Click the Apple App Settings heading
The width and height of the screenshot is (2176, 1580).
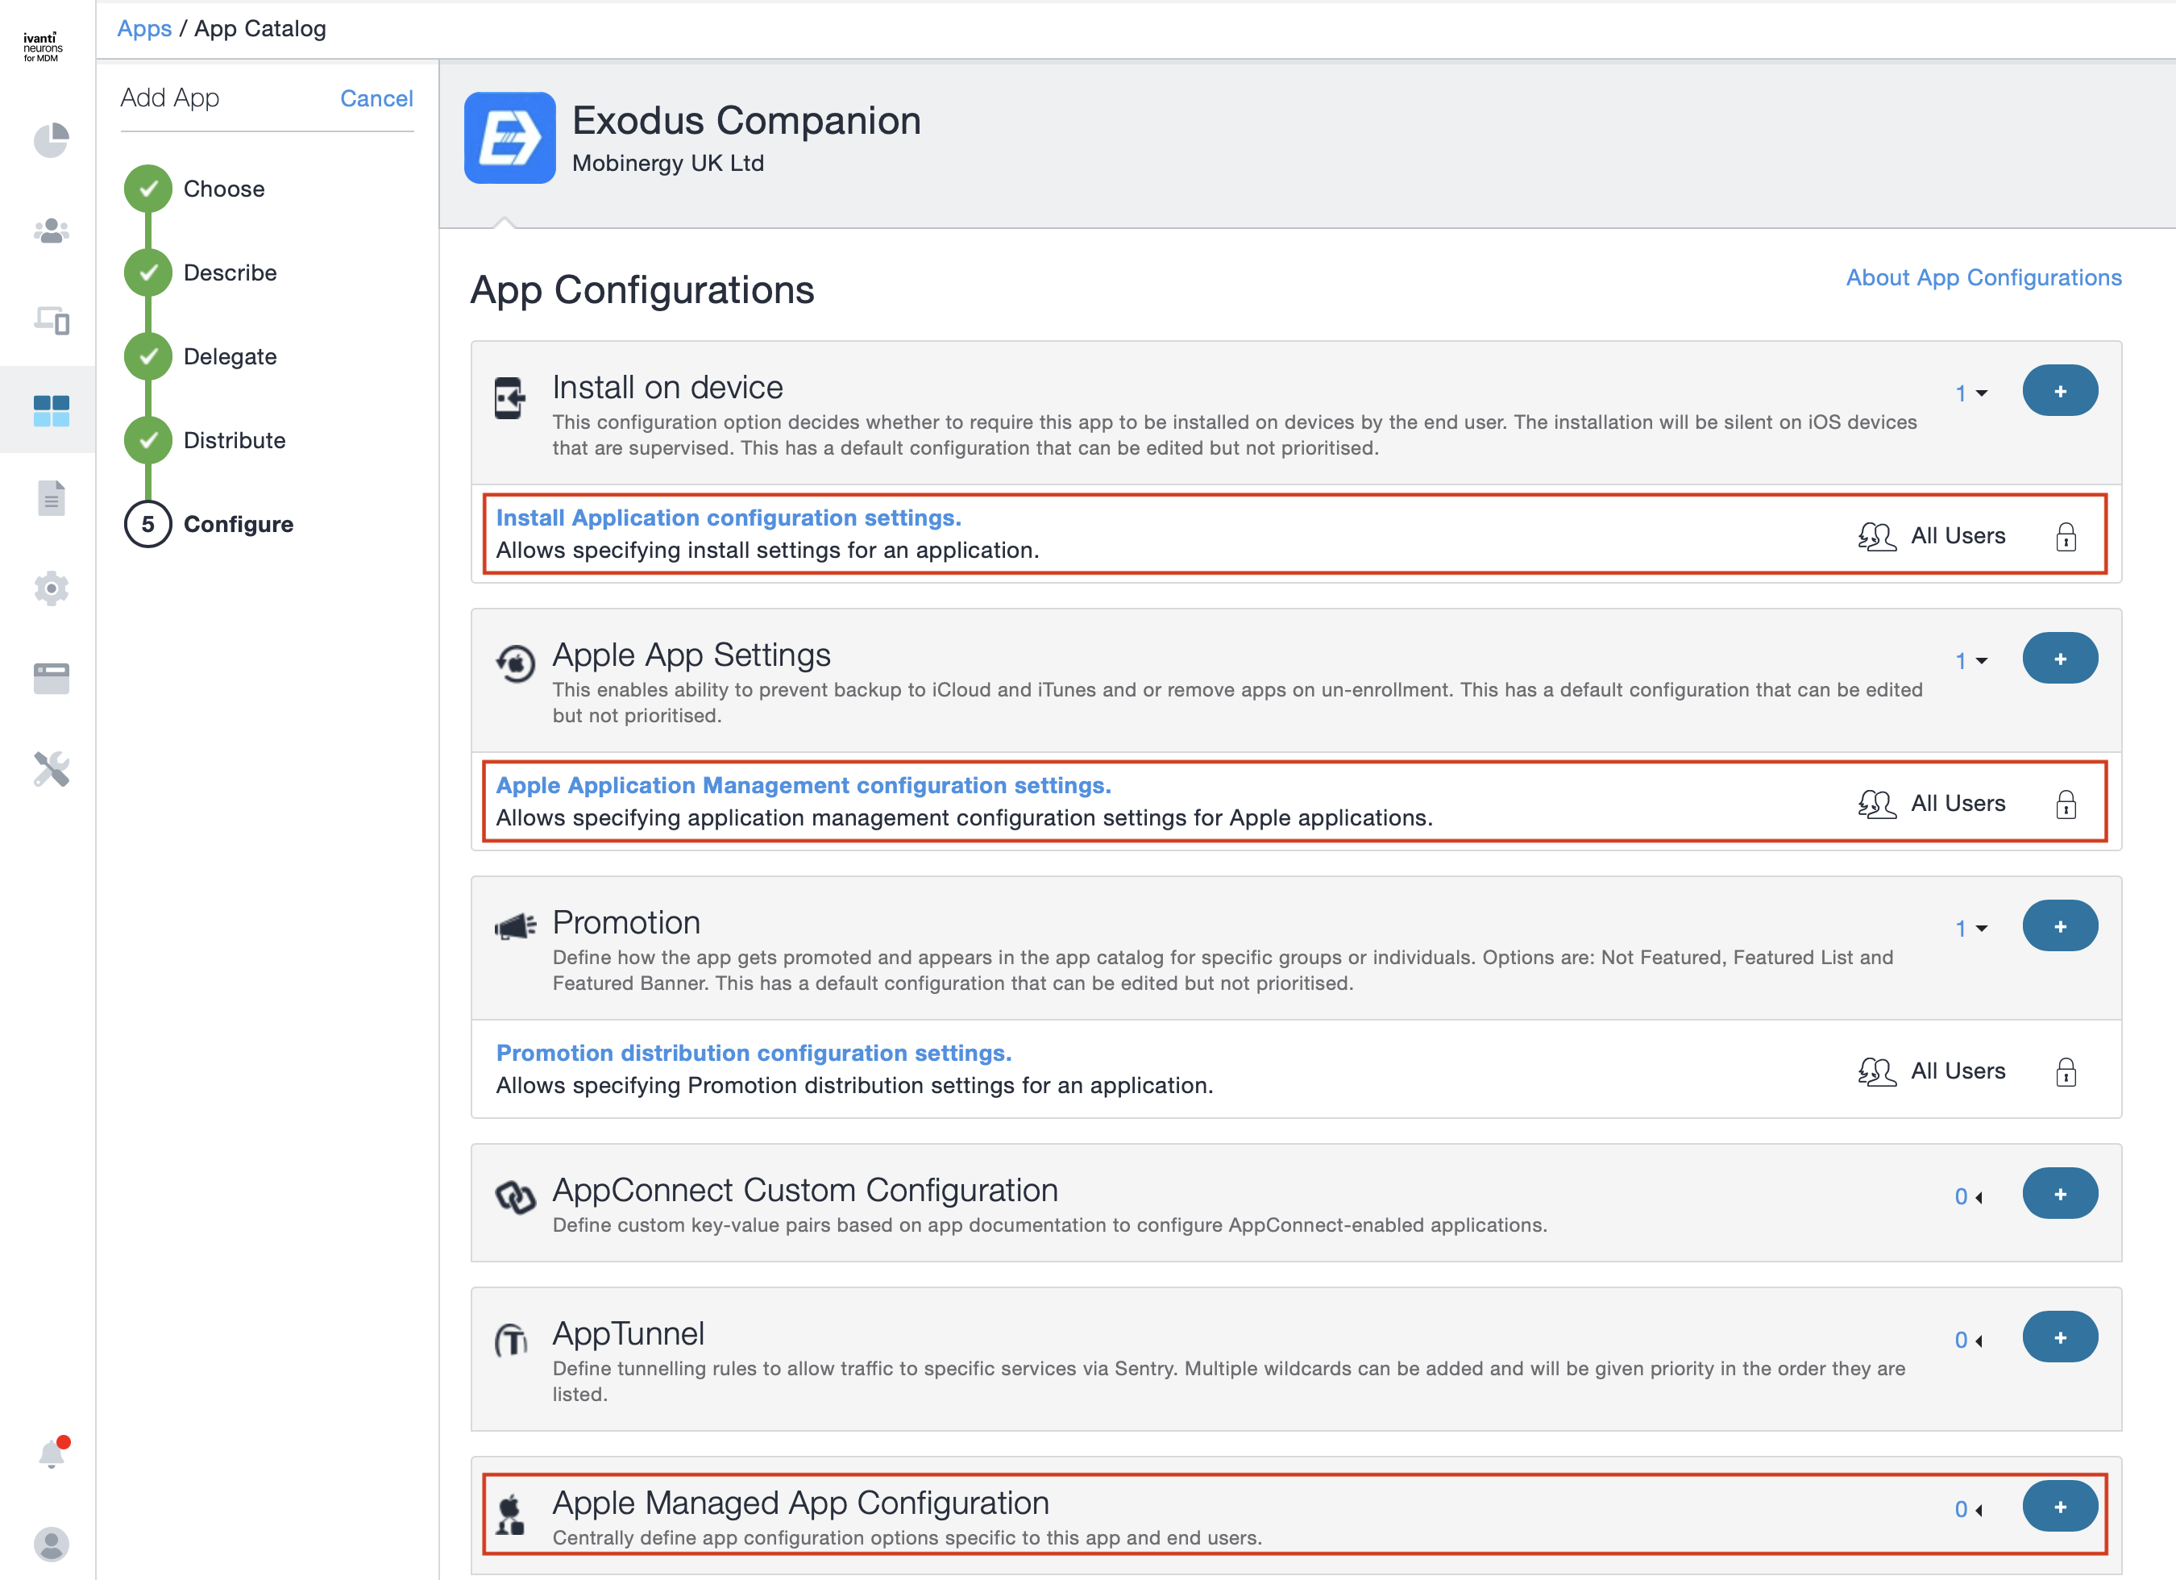click(x=691, y=655)
